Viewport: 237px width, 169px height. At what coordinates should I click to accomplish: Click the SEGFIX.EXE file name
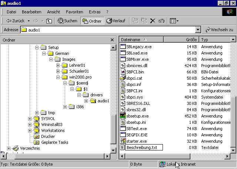pyautogui.click(x=137, y=135)
